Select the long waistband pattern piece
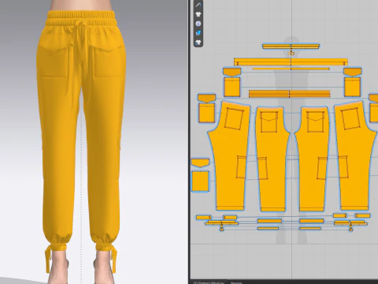Image resolution: width=378 pixels, height=284 pixels. coord(291,62)
